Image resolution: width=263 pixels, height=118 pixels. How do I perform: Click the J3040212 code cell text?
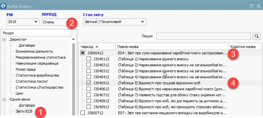[101, 65]
